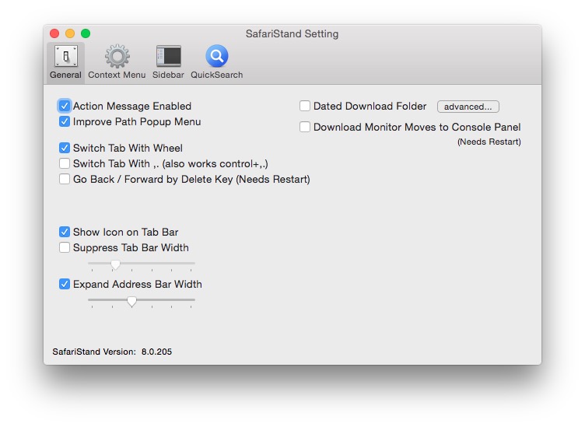Enable Suppress Tab Bar Width
Viewport: 585px width, 427px height.
65,247
